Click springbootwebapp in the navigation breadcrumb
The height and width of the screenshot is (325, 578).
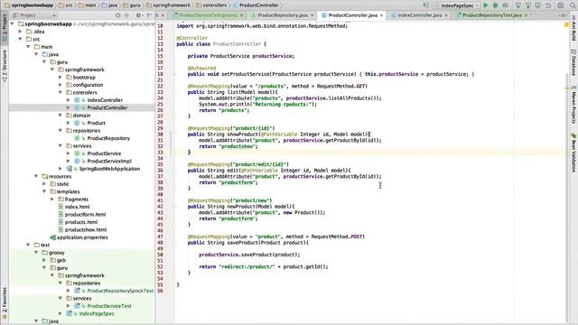[x=33, y=5]
